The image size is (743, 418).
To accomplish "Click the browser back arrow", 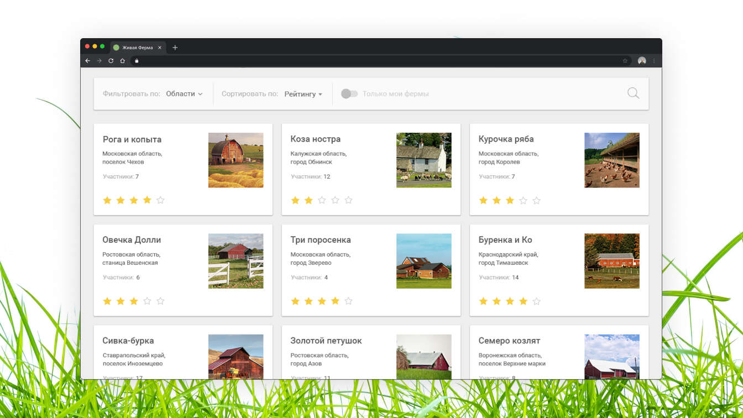I will coord(87,61).
